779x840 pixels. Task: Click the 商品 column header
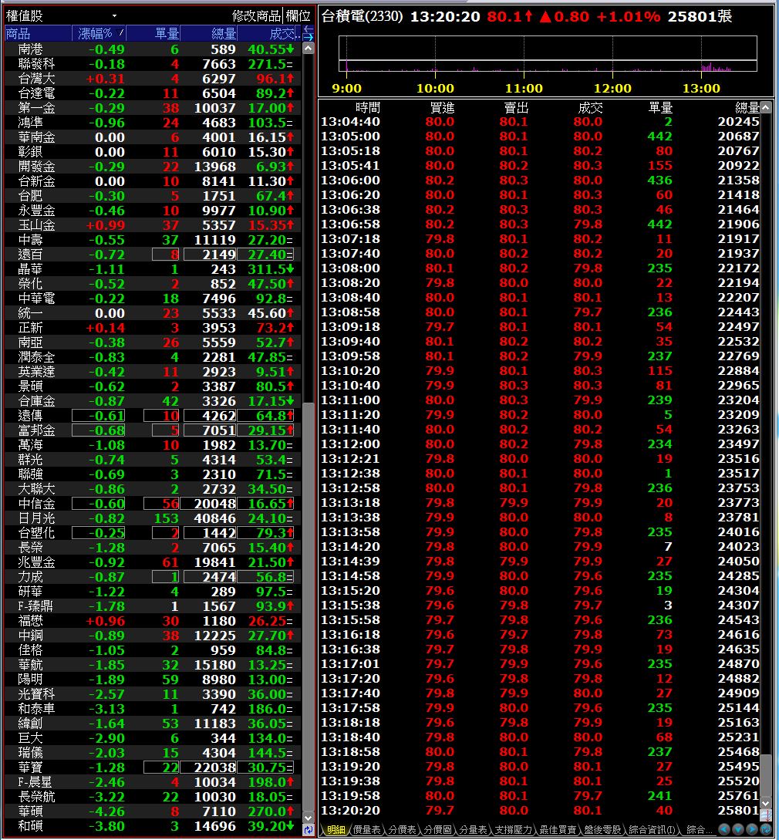38,34
